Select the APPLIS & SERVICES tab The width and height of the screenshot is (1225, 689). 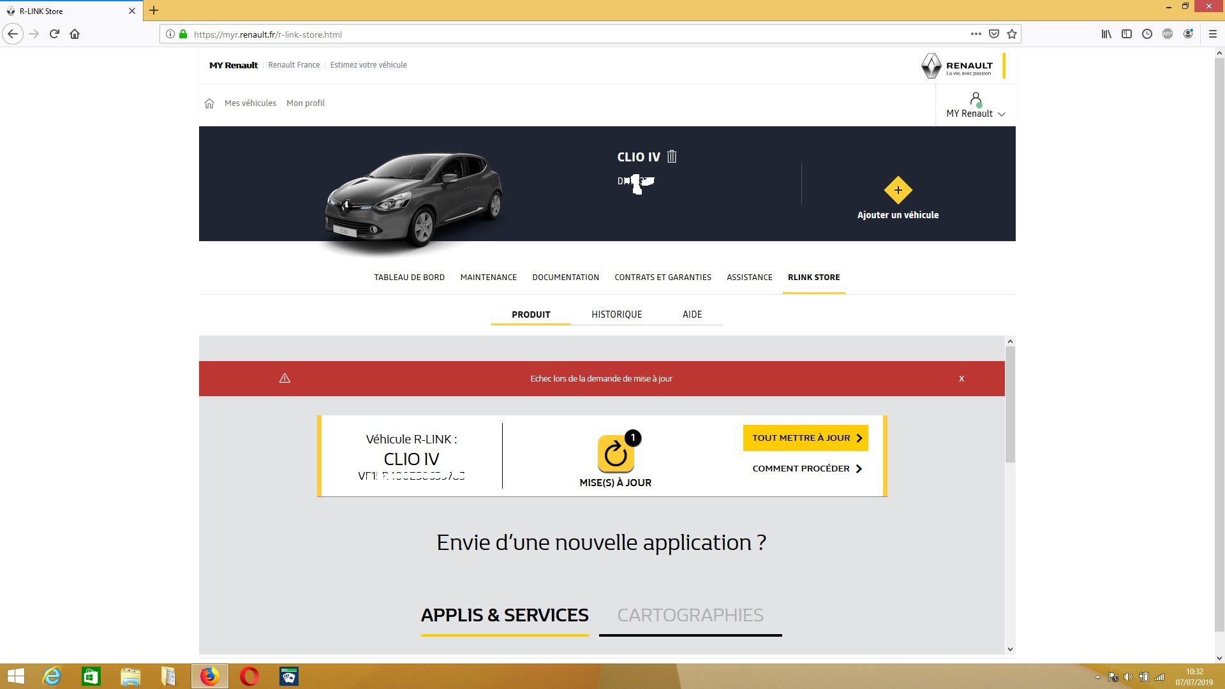click(x=505, y=615)
